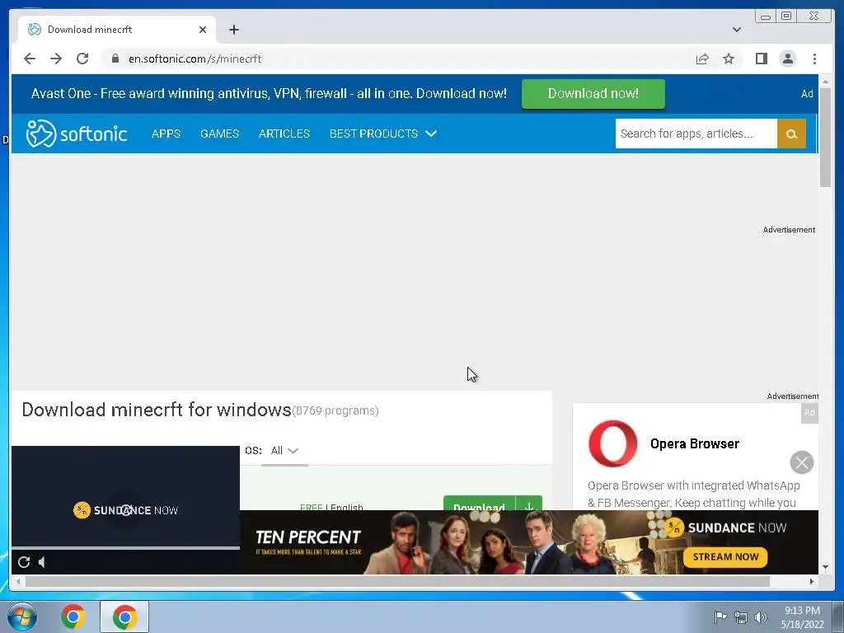This screenshot has width=844, height=633.
Task: Reload the Softonic page
Action: coord(82,59)
